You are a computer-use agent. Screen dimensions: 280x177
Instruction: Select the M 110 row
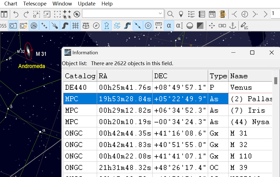[x=168, y=156]
